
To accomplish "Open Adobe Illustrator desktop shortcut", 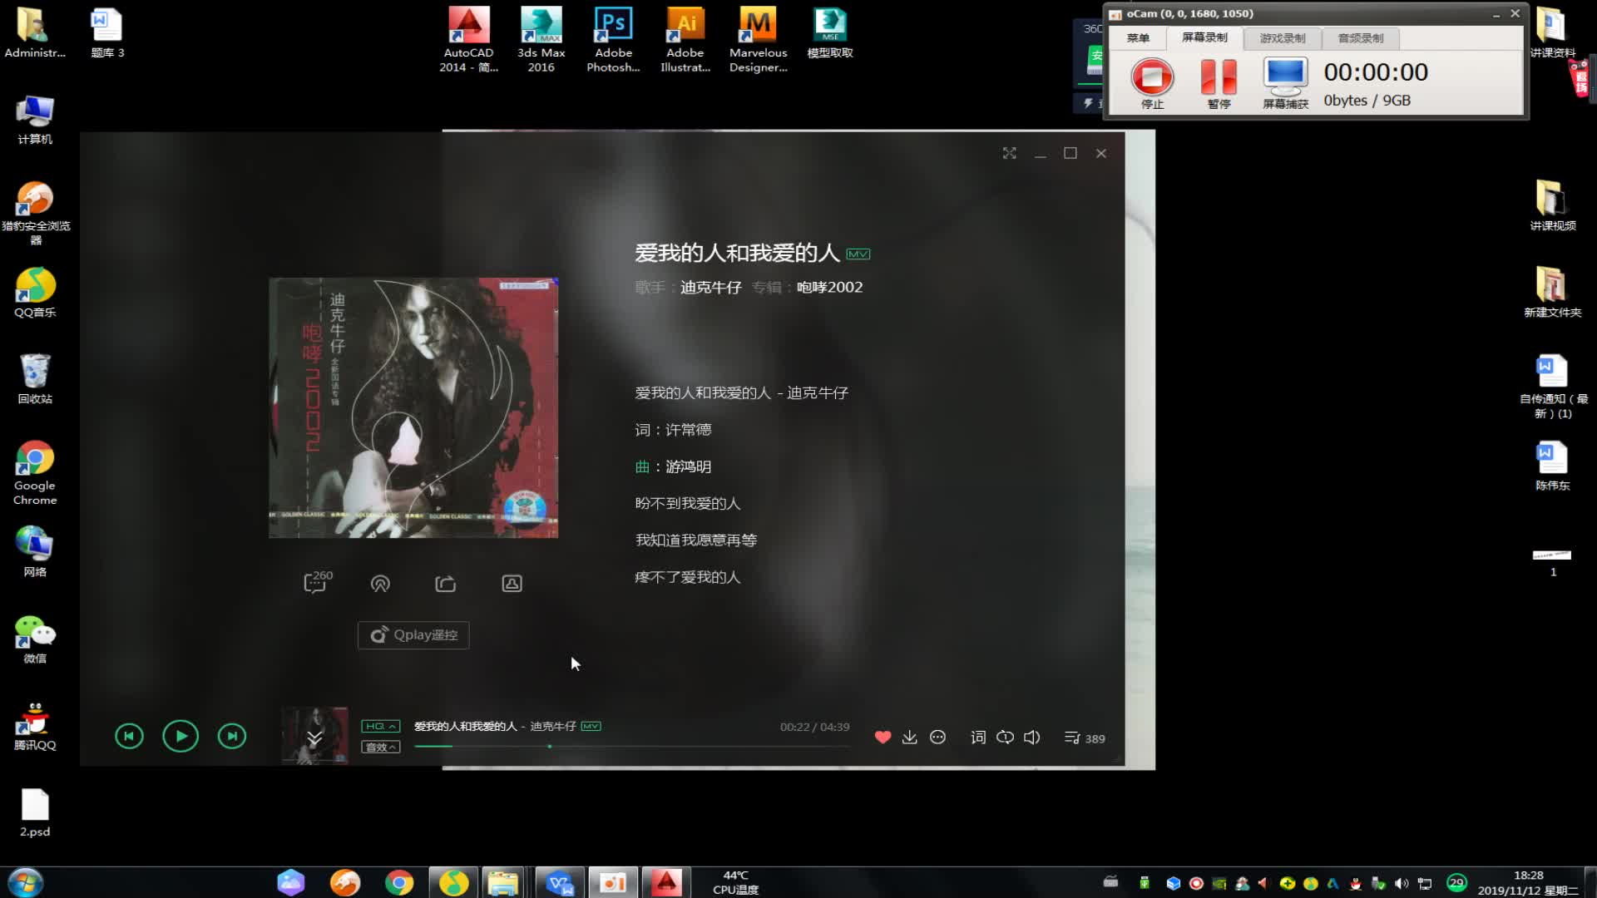I will click(685, 39).
